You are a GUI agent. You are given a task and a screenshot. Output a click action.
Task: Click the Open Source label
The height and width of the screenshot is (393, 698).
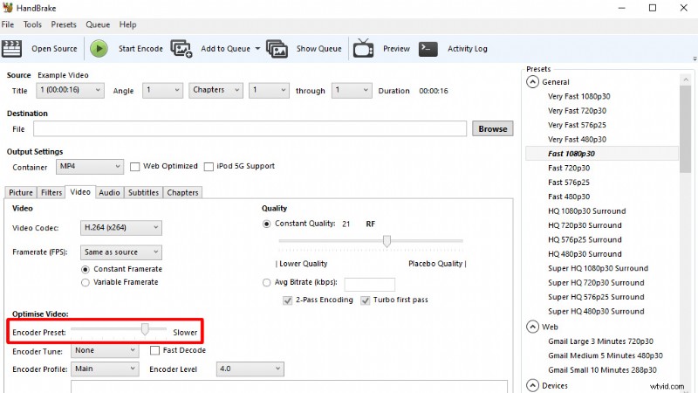coord(54,49)
